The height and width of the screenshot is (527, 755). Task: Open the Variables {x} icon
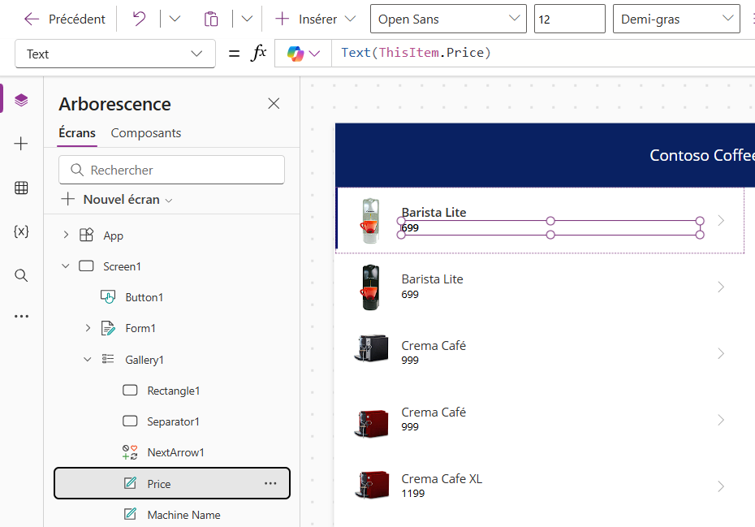[x=21, y=231]
